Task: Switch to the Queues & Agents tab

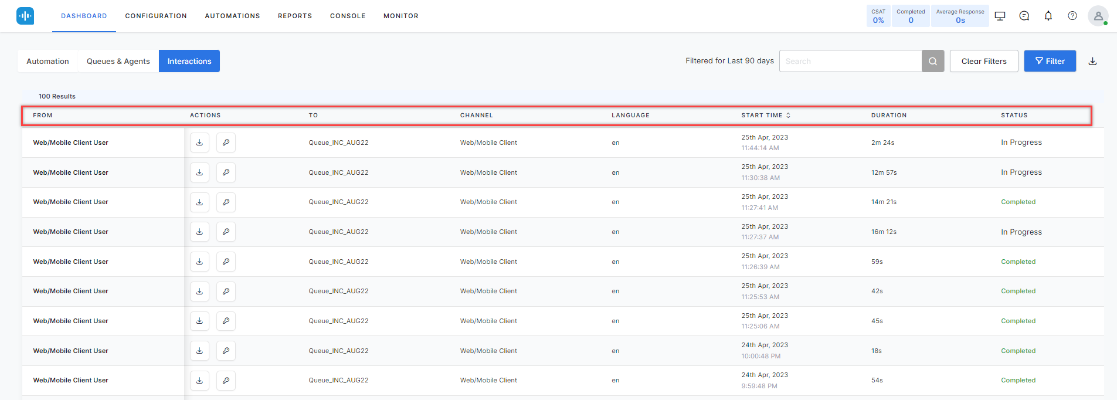Action: [x=118, y=61]
